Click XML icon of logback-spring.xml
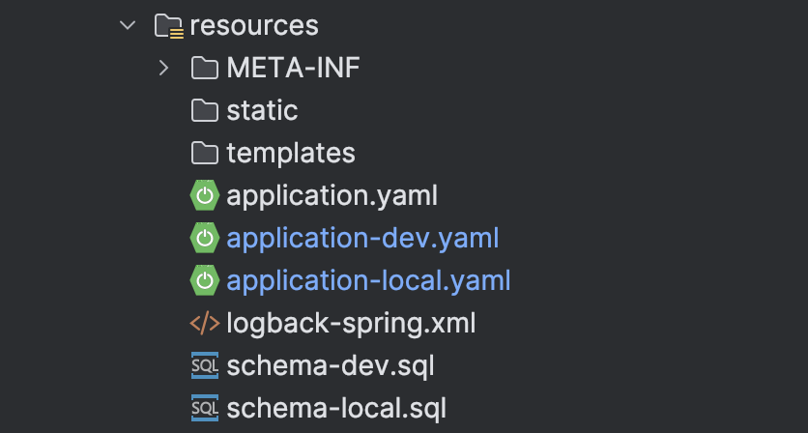The height and width of the screenshot is (433, 808). coord(204,323)
